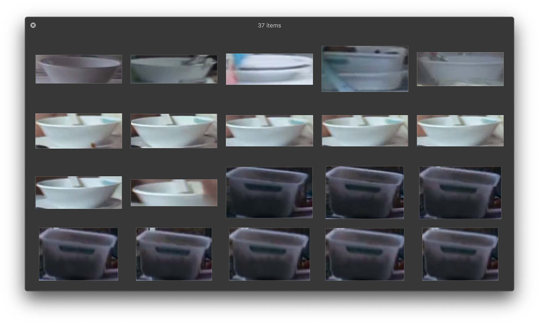Screen dimensions: 539x324
Task: Open the cropped bowl thumbnail with hand covering right side
Action: click(174, 193)
